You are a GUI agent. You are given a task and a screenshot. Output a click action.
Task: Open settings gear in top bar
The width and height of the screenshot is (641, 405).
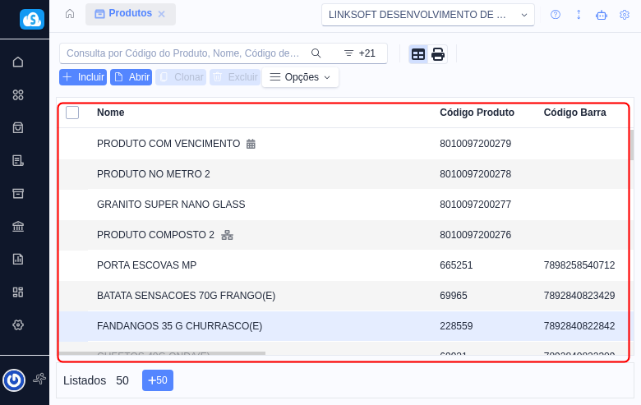pos(625,15)
